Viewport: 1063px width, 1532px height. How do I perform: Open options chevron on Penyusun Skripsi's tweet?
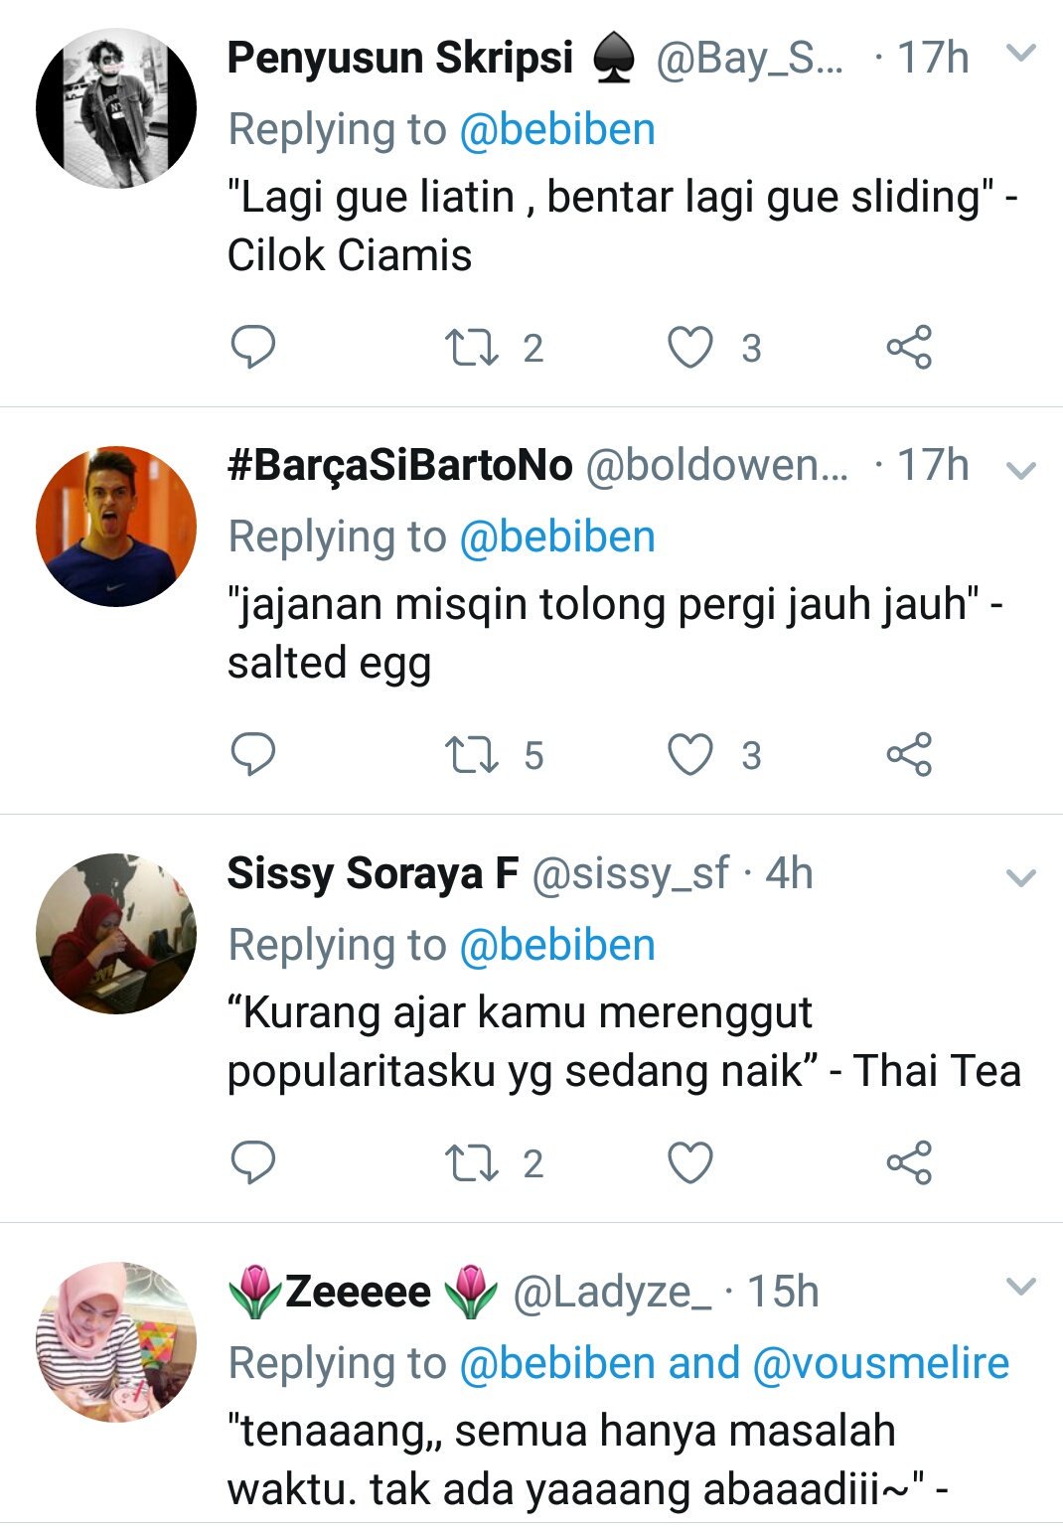click(1021, 53)
